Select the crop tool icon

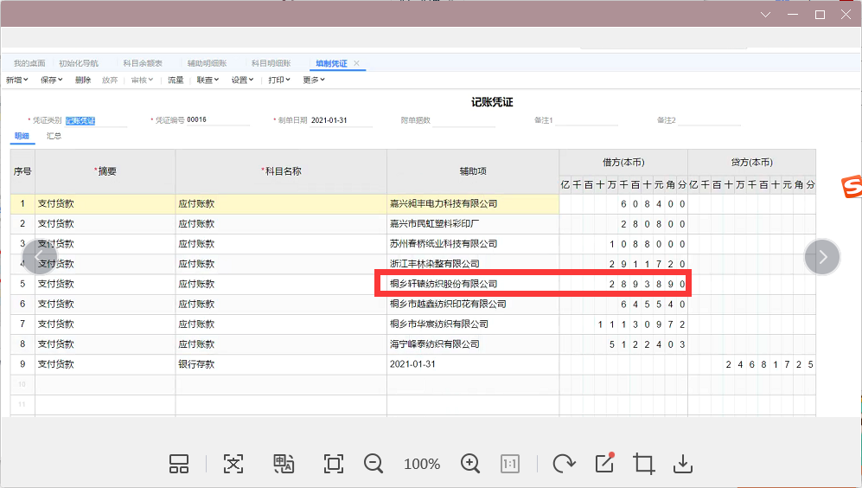(x=643, y=464)
